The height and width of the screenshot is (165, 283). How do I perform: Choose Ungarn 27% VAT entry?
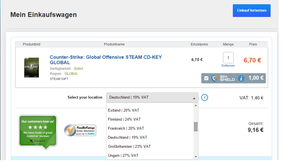pos(150,155)
